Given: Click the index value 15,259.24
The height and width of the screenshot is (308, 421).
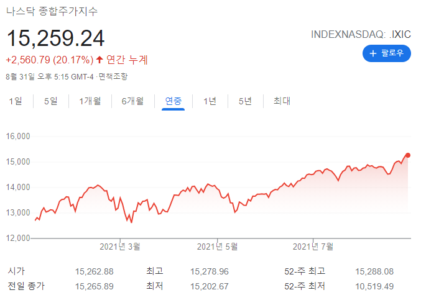Looking at the screenshot, I should (55, 38).
